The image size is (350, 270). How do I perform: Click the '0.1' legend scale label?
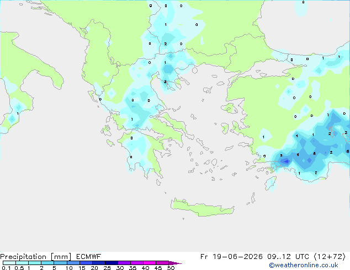6,268
